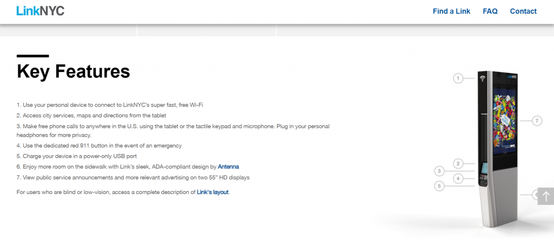This screenshot has height=240, width=554.
Task: Click callout marker number 3
Action: [x=440, y=171]
